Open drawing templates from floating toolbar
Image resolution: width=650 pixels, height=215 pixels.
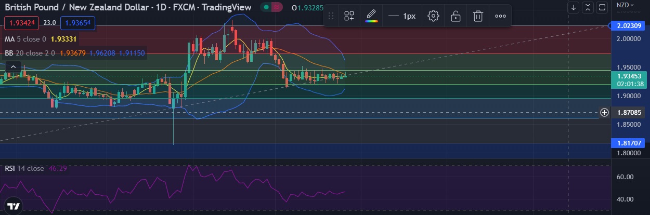349,16
